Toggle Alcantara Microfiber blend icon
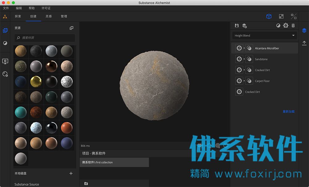 coord(249,48)
